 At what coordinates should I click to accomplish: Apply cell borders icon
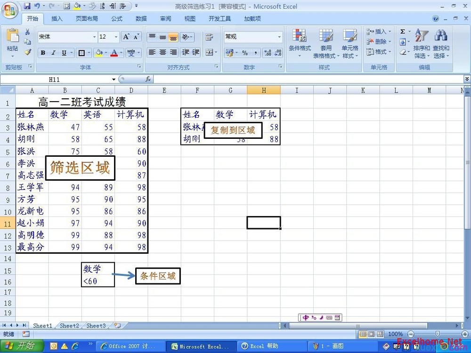[81, 53]
